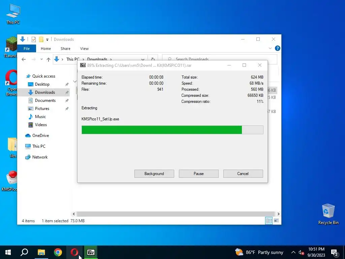Open Opera Browser desktop shortcut
The image size is (345, 259).
pos(11,83)
